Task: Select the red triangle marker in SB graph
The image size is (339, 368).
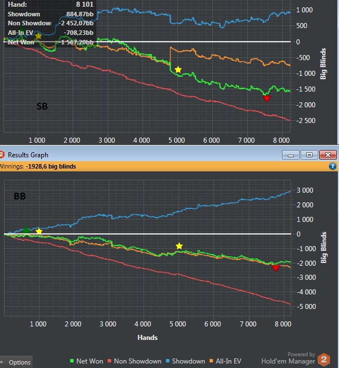Action: pos(267,98)
